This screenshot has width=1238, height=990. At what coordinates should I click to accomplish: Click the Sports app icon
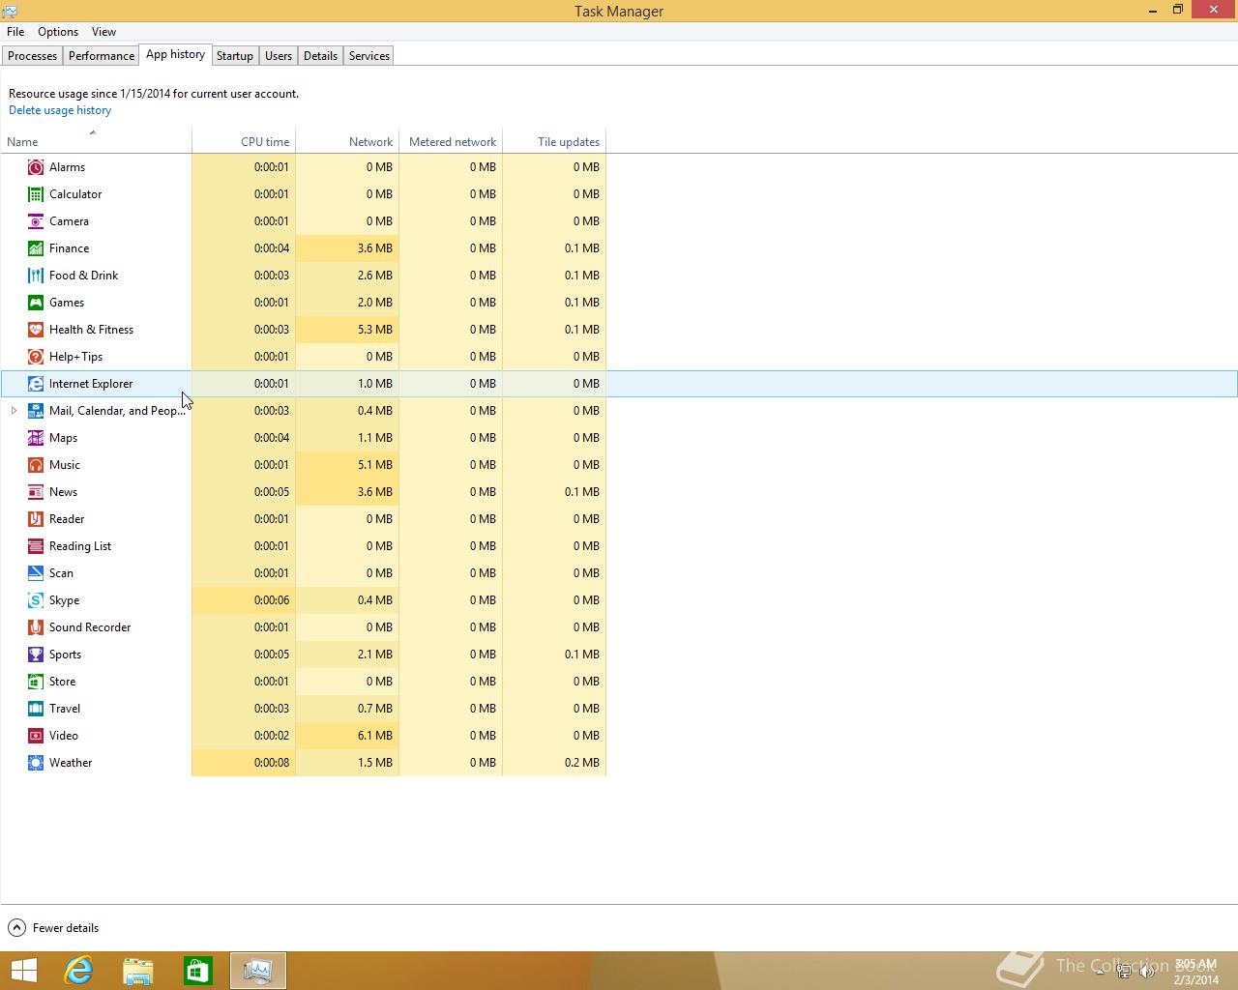[x=36, y=655]
